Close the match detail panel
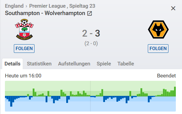Screen dimensions: 182x114 pos(173,8)
